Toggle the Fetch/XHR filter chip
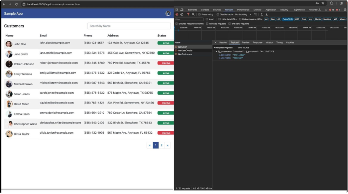This screenshot has height=194, width=348. 287,19
